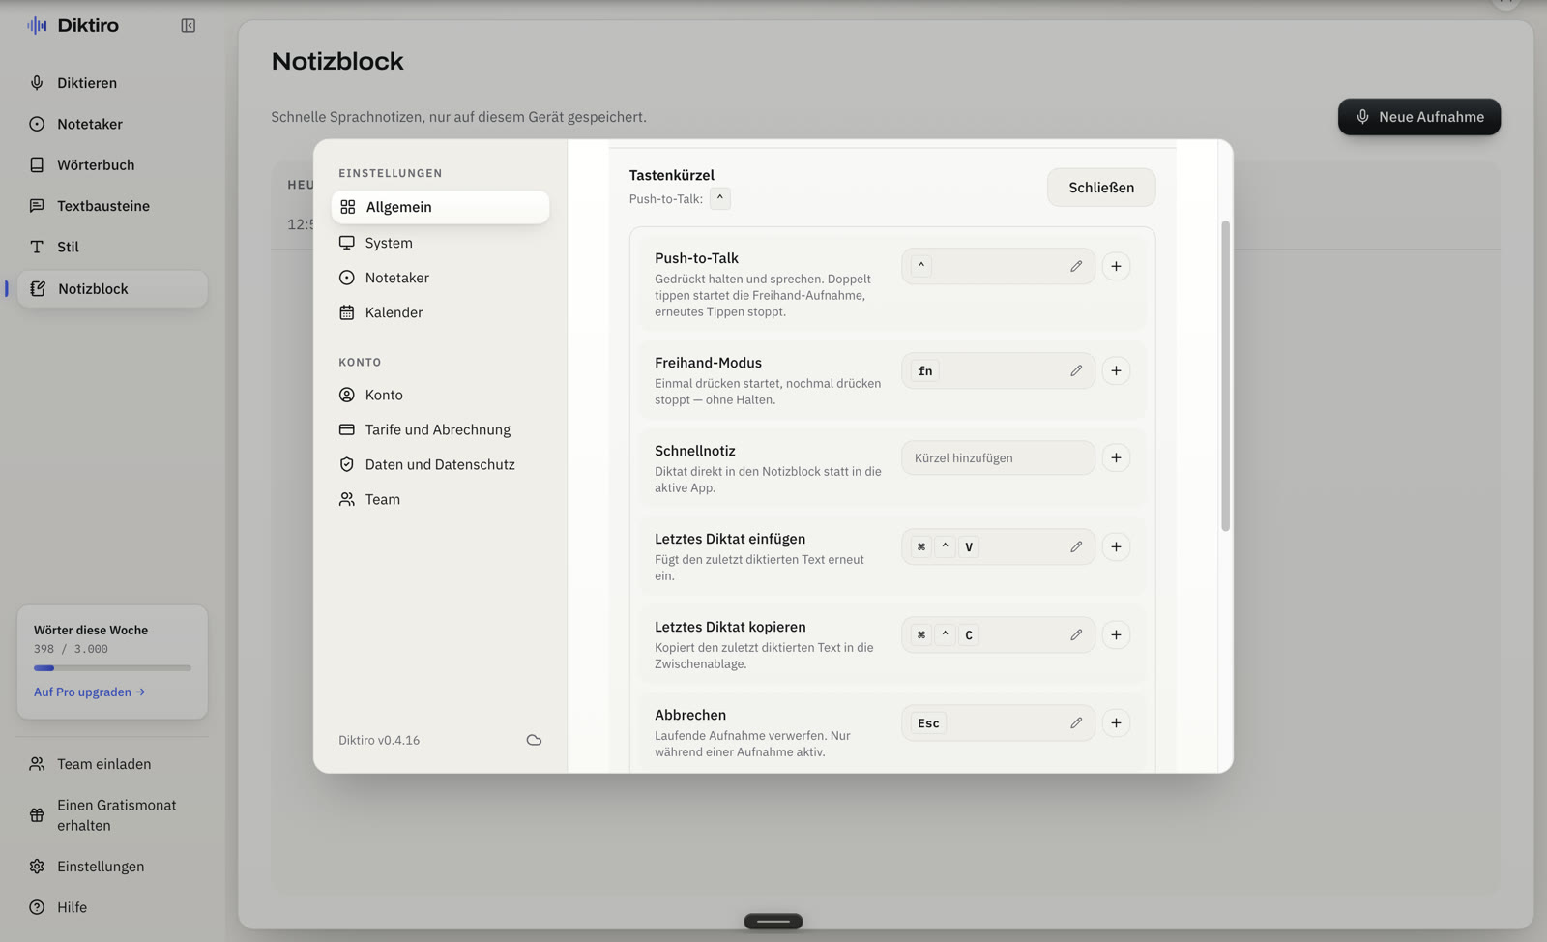The width and height of the screenshot is (1547, 942).
Task: Go to Notetaker in the main sidebar
Action: pos(112,124)
